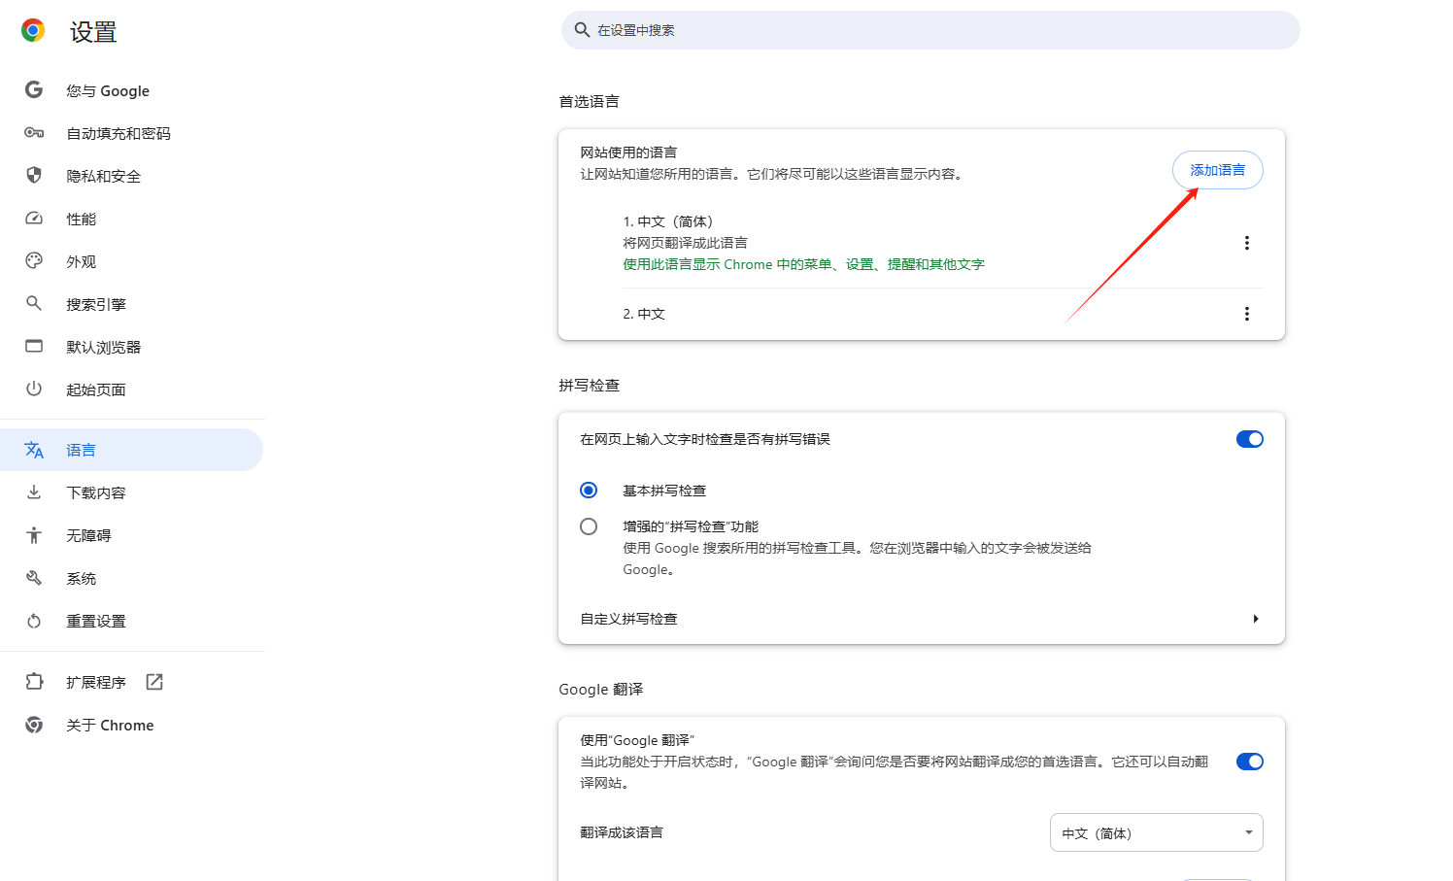Open 无障碍 settings section
Viewport: 1453px width, 881px height.
coord(131,535)
